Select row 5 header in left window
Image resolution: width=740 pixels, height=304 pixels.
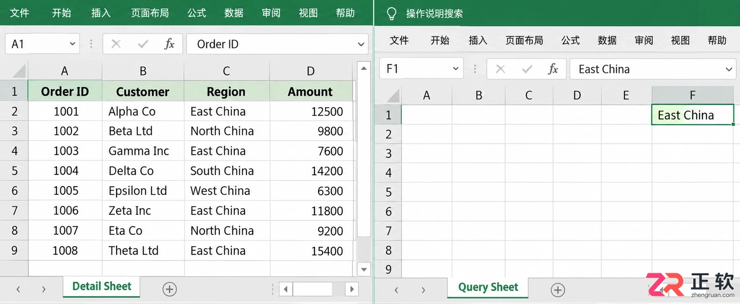(14, 171)
